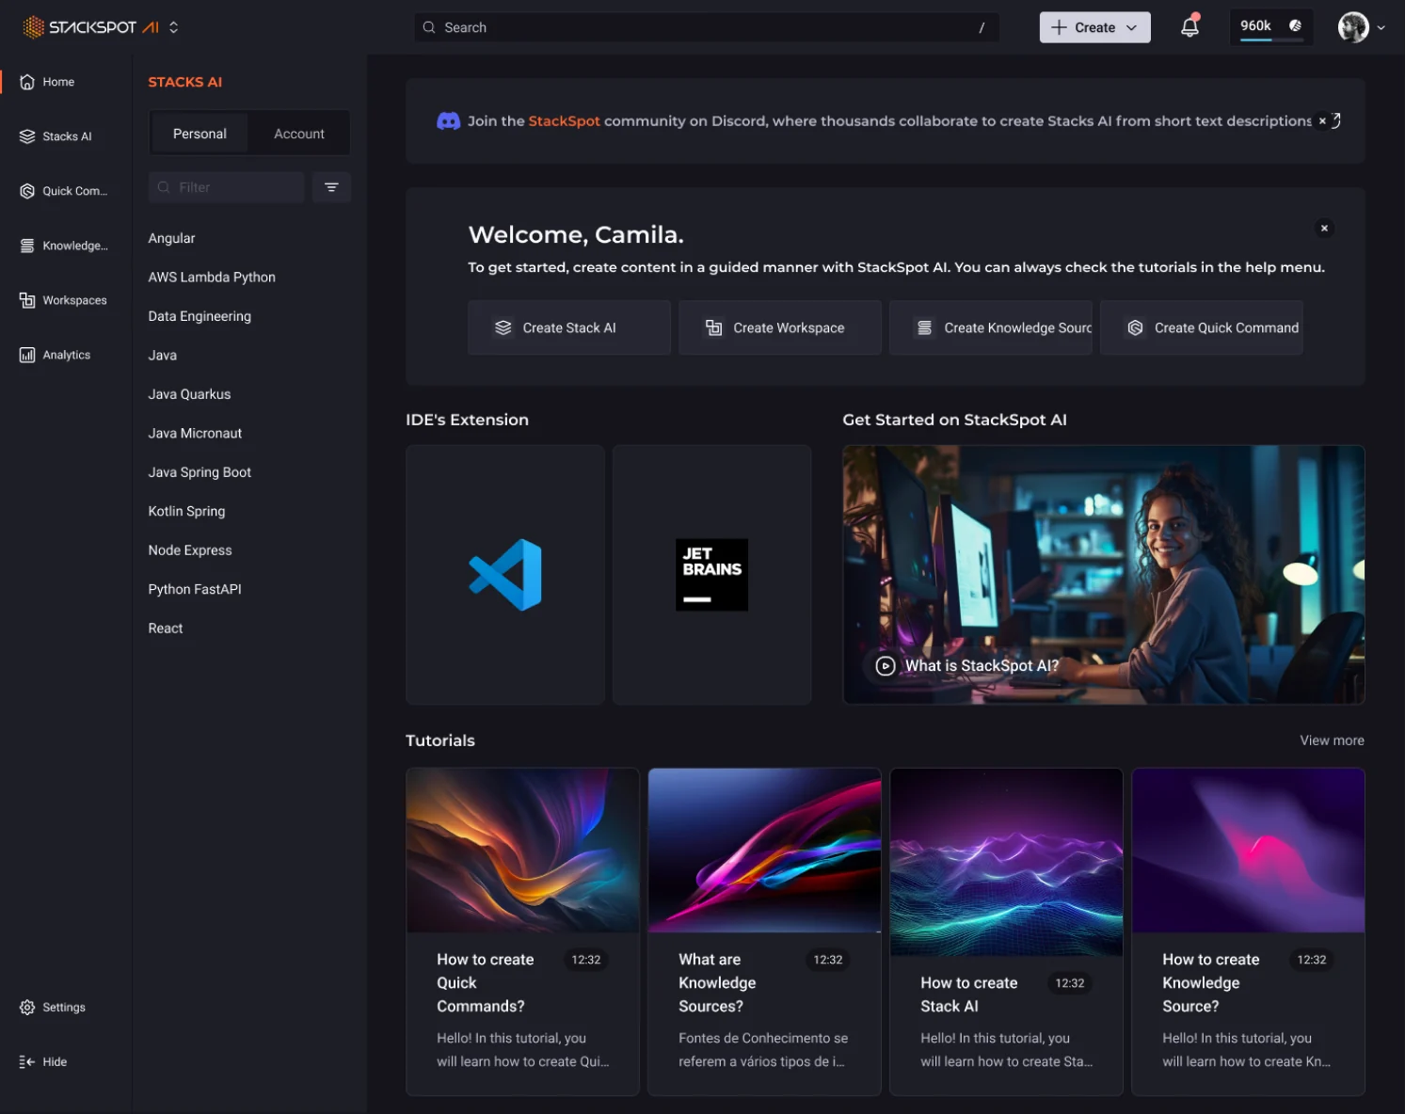Click the Discord logo in the banner
The width and height of the screenshot is (1405, 1114).
point(449,121)
